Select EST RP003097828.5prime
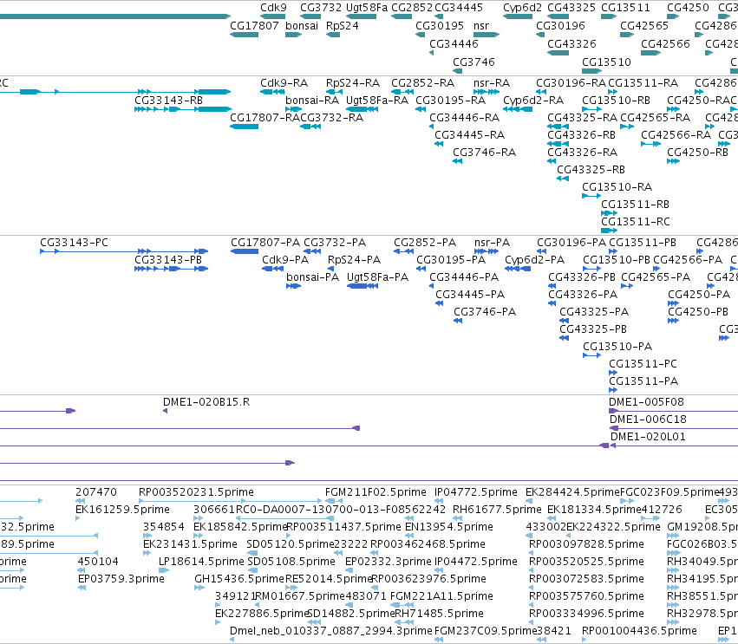 pos(586,544)
